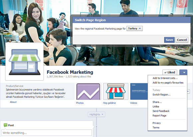Image resolution: width=193 pixels, height=137 pixels.
Task: Open the Hoş geldiniz link
Action: [x=109, y=103]
